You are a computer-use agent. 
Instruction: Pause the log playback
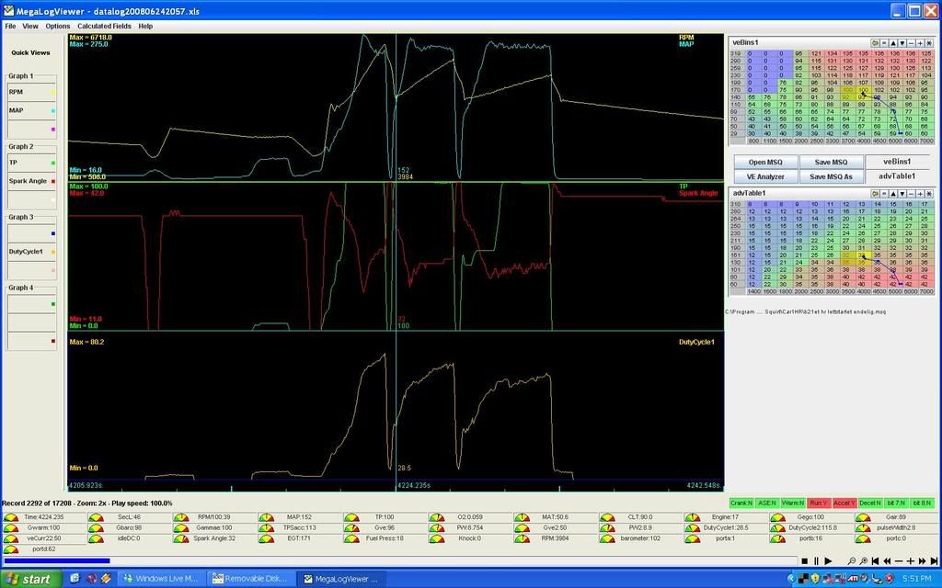point(817,561)
